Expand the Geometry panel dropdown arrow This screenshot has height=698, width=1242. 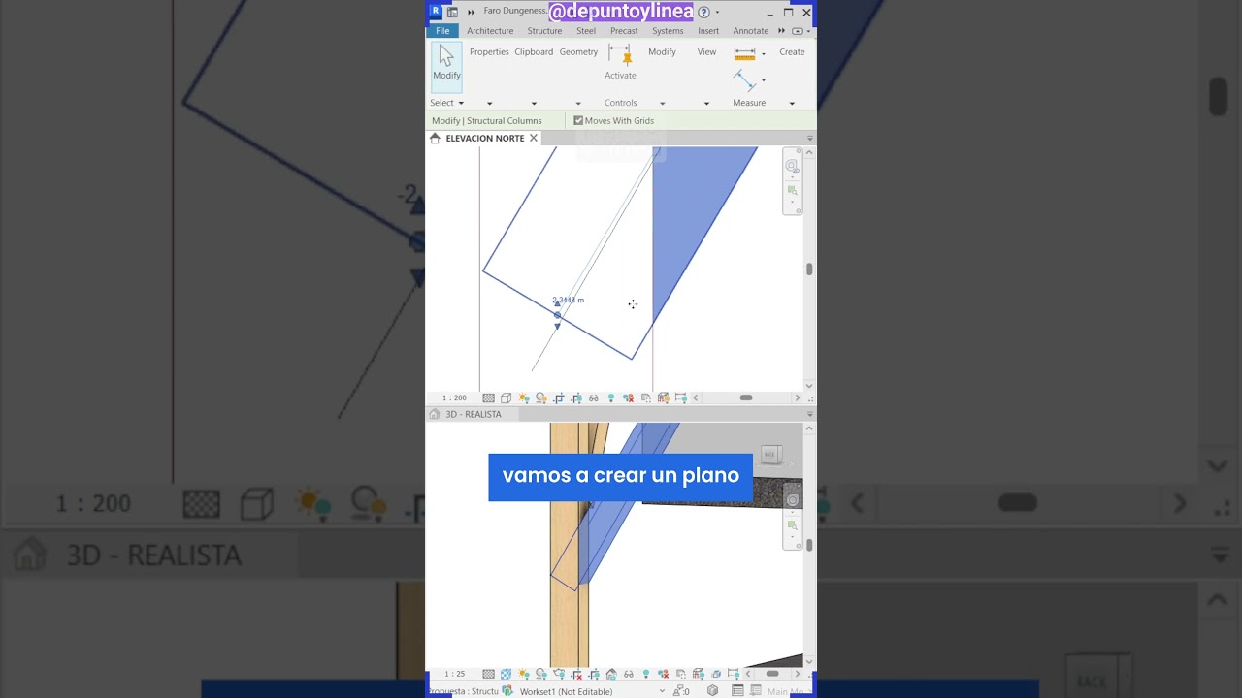[578, 103]
